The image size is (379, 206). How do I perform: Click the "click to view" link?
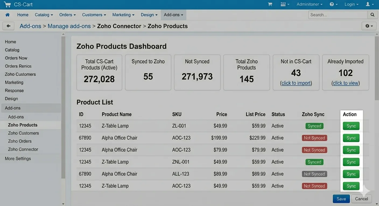click(x=346, y=83)
